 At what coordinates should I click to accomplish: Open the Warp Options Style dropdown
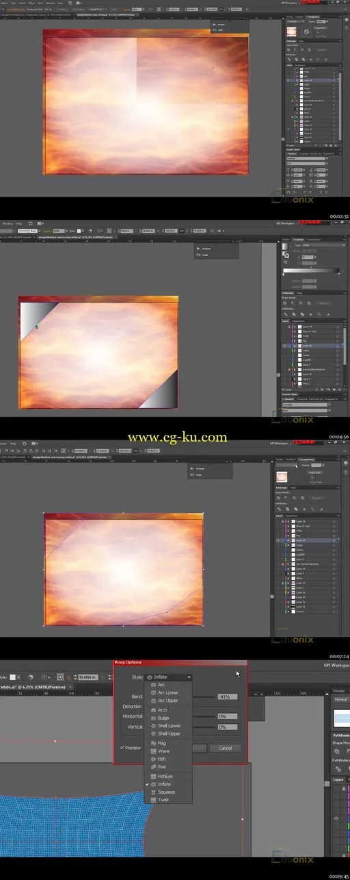click(168, 677)
